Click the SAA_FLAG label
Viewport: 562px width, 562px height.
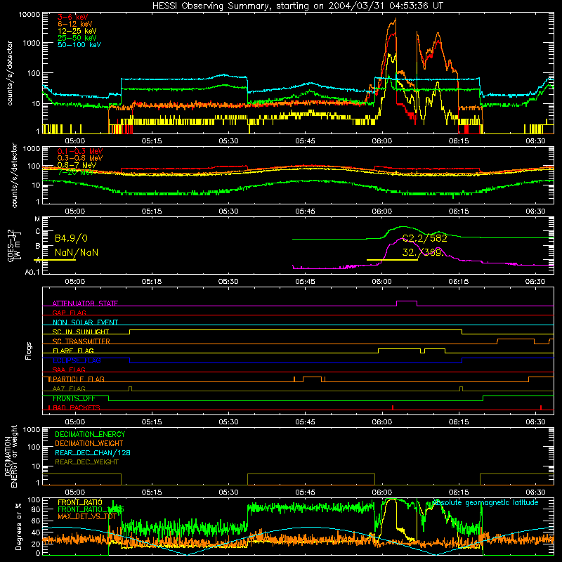(x=69, y=370)
